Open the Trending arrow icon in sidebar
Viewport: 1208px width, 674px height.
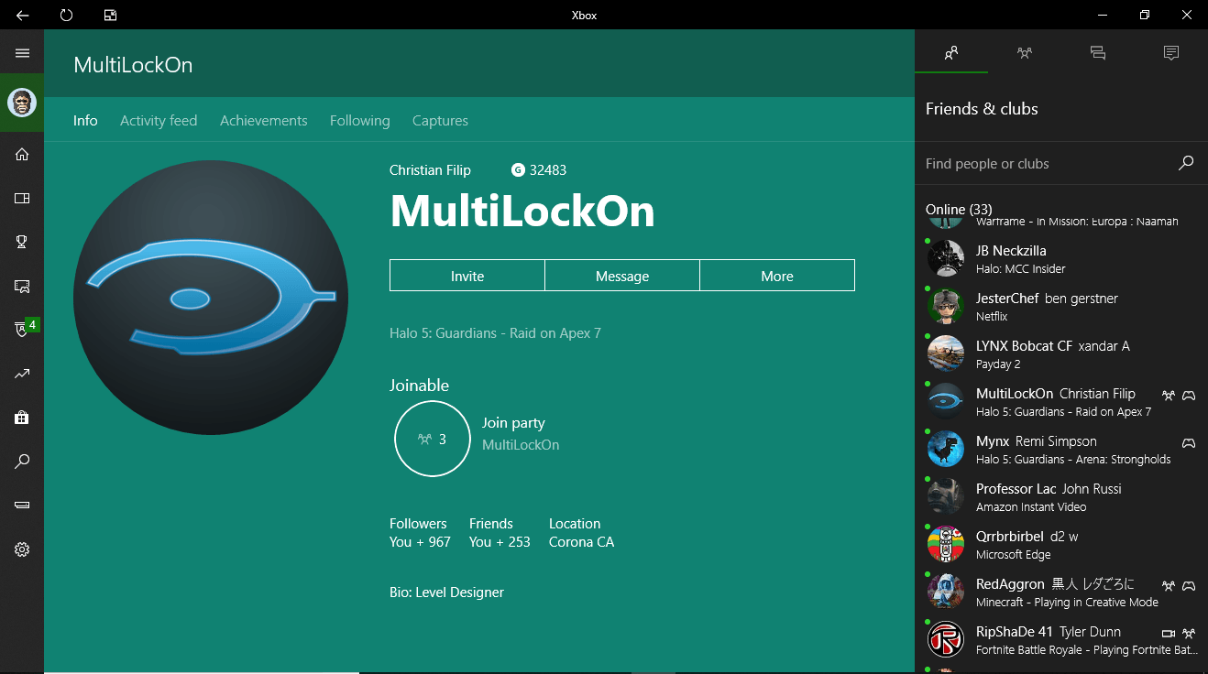[x=22, y=374]
